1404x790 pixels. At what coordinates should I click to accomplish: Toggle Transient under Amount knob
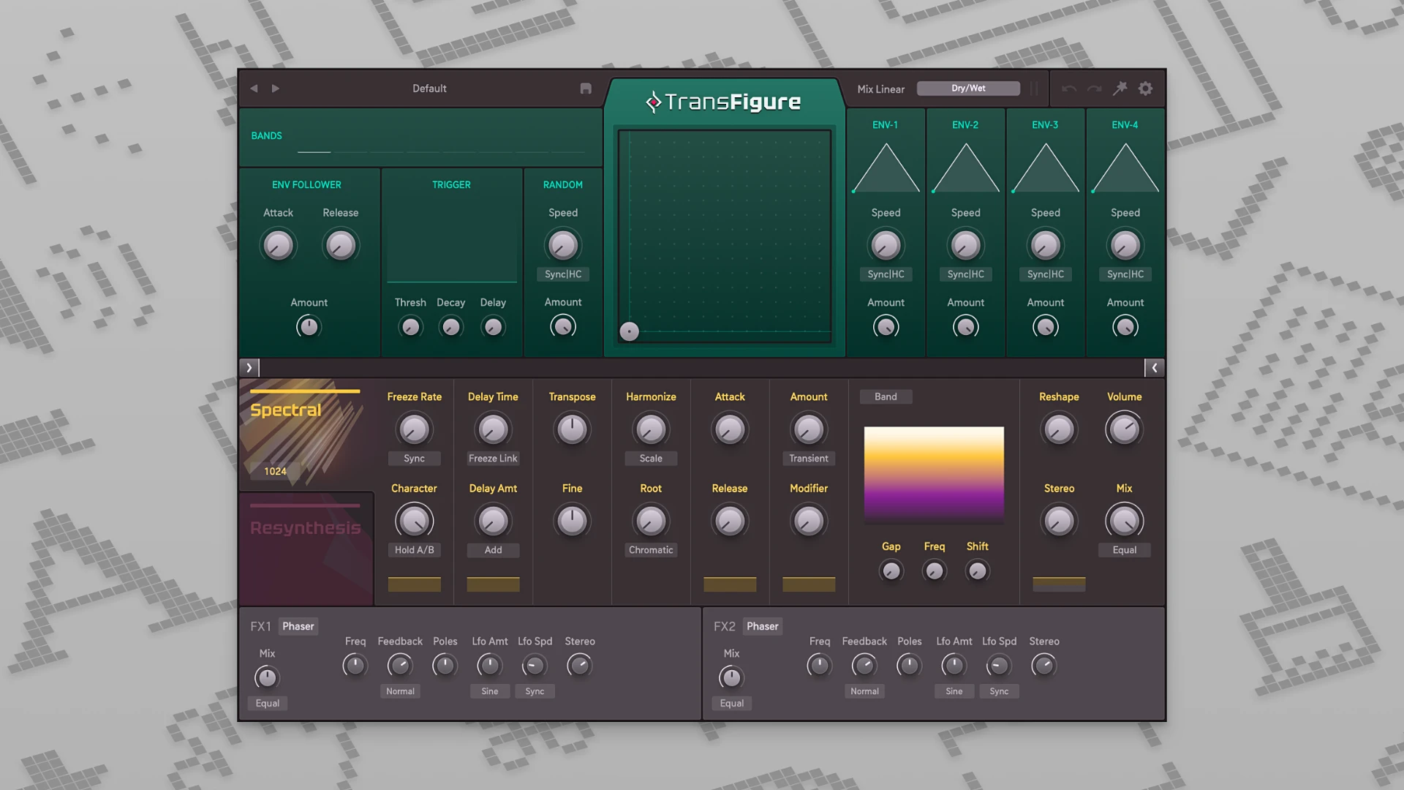coord(809,459)
